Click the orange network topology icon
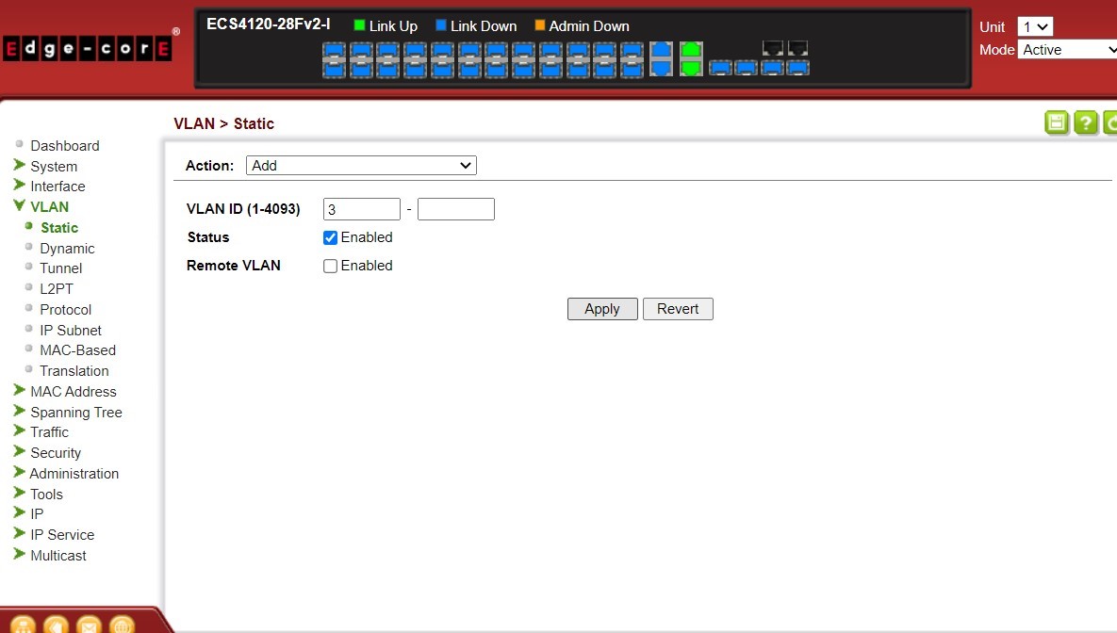The width and height of the screenshot is (1117, 633). pyautogui.click(x=23, y=625)
